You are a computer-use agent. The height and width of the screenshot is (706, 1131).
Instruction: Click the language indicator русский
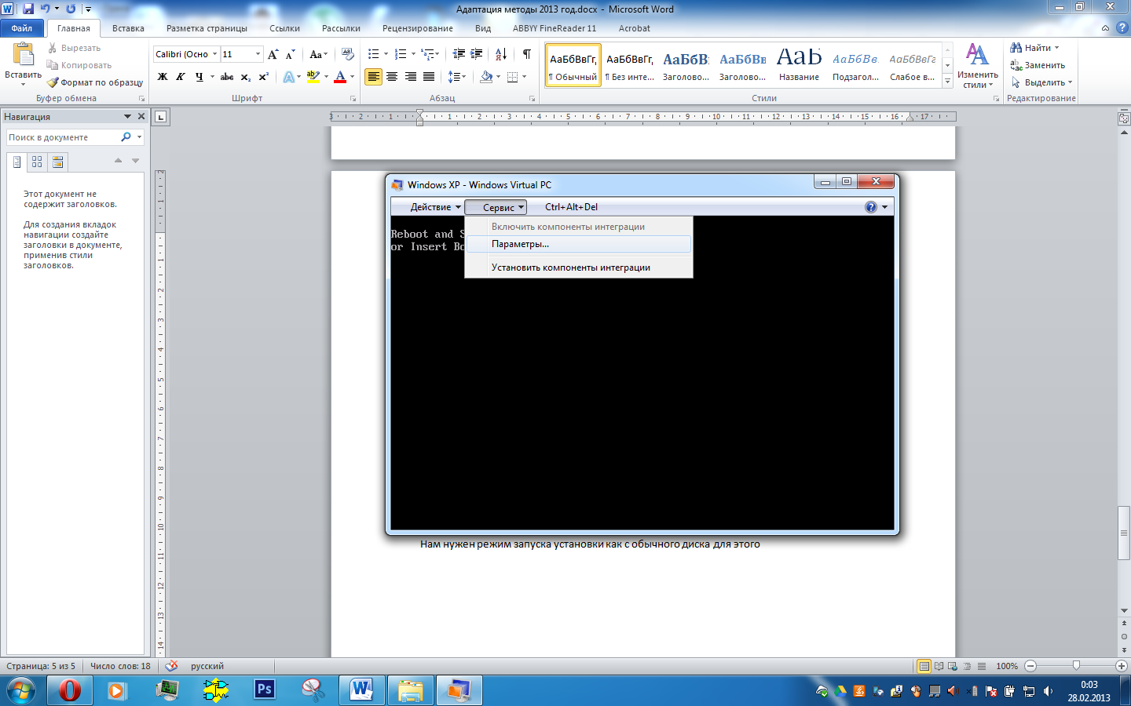[x=207, y=666]
